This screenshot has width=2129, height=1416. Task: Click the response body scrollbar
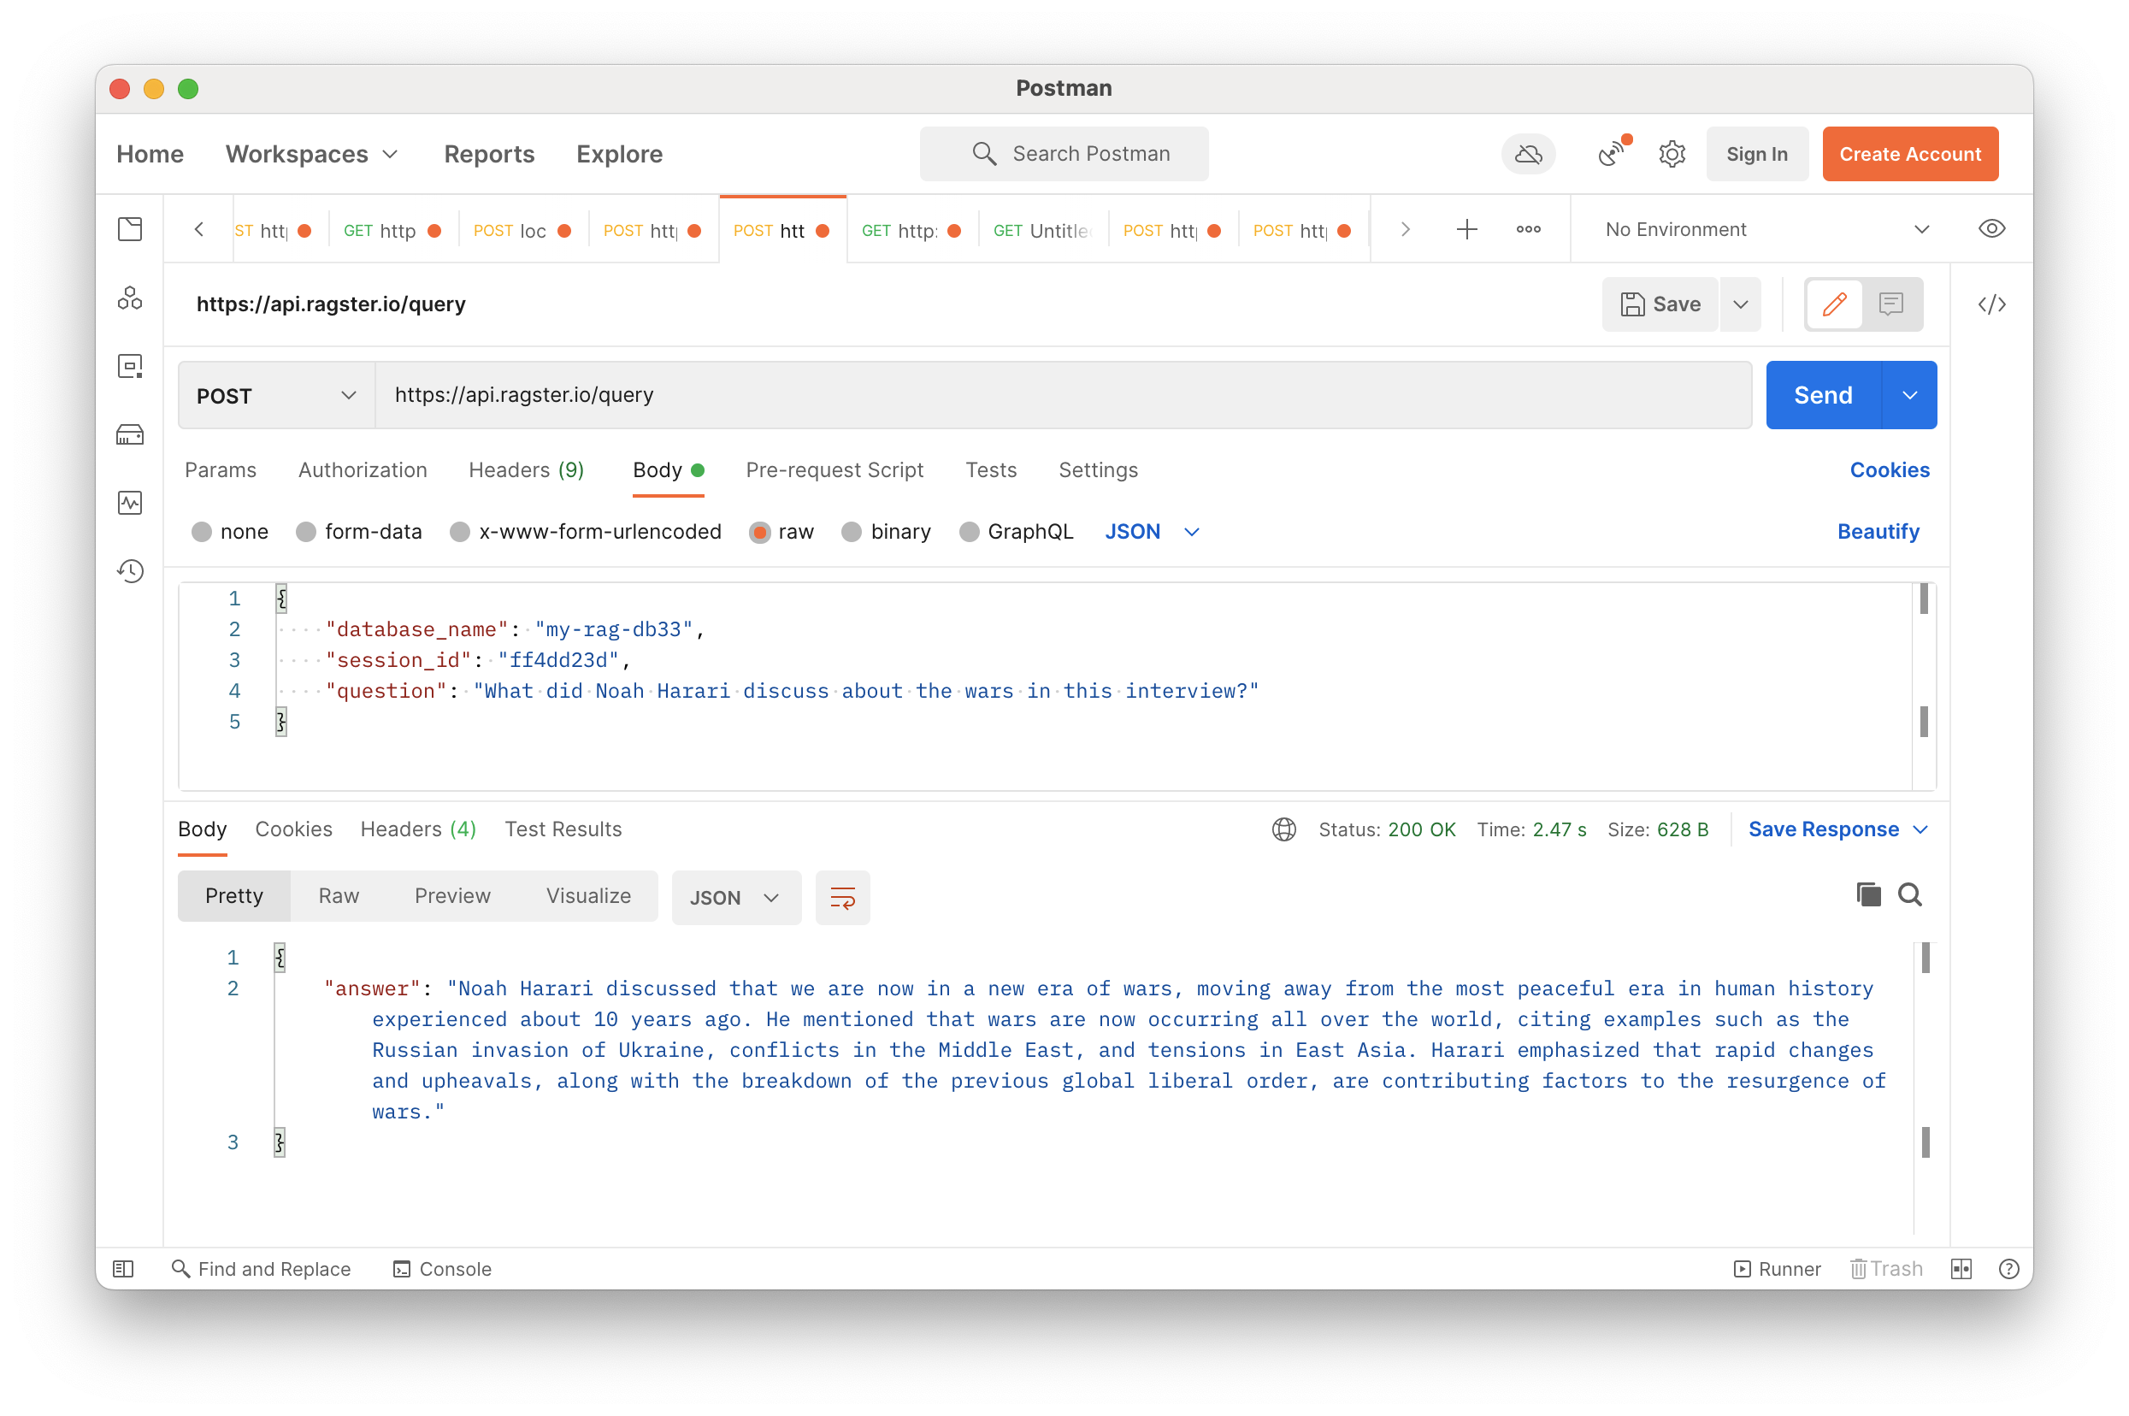[x=1926, y=1089]
